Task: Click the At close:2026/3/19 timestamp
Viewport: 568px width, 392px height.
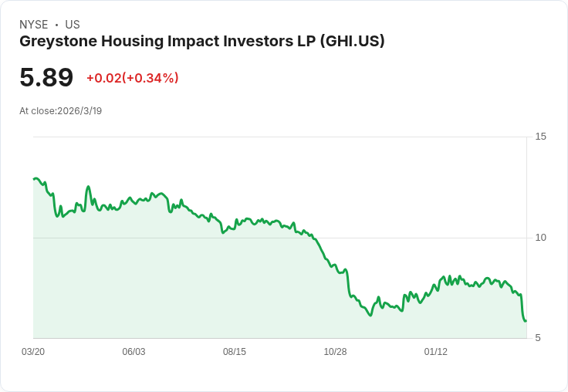Action: coord(61,111)
